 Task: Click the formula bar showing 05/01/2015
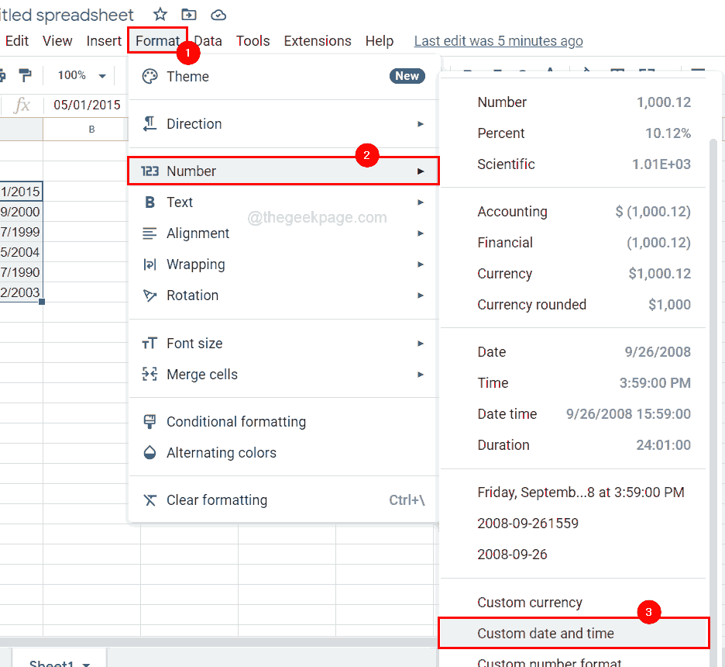tap(88, 102)
